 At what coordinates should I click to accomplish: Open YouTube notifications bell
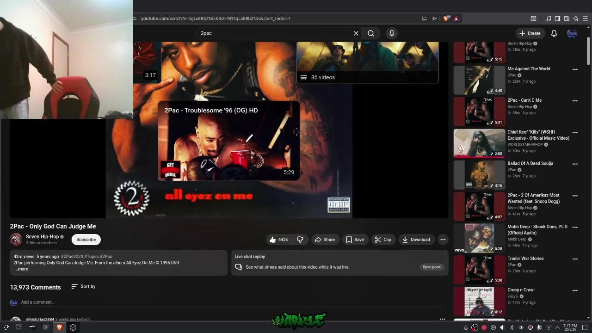click(554, 33)
